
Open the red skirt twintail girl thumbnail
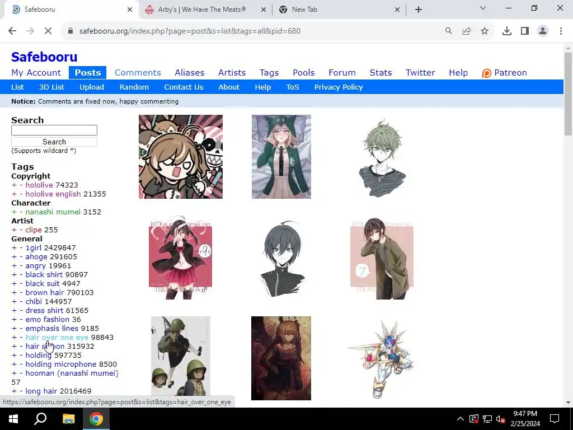click(181, 258)
